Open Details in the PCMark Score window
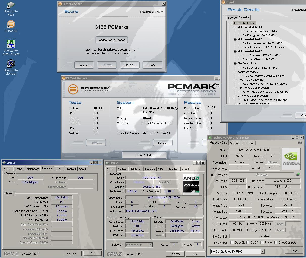The image size is (306, 258). (x=130, y=65)
